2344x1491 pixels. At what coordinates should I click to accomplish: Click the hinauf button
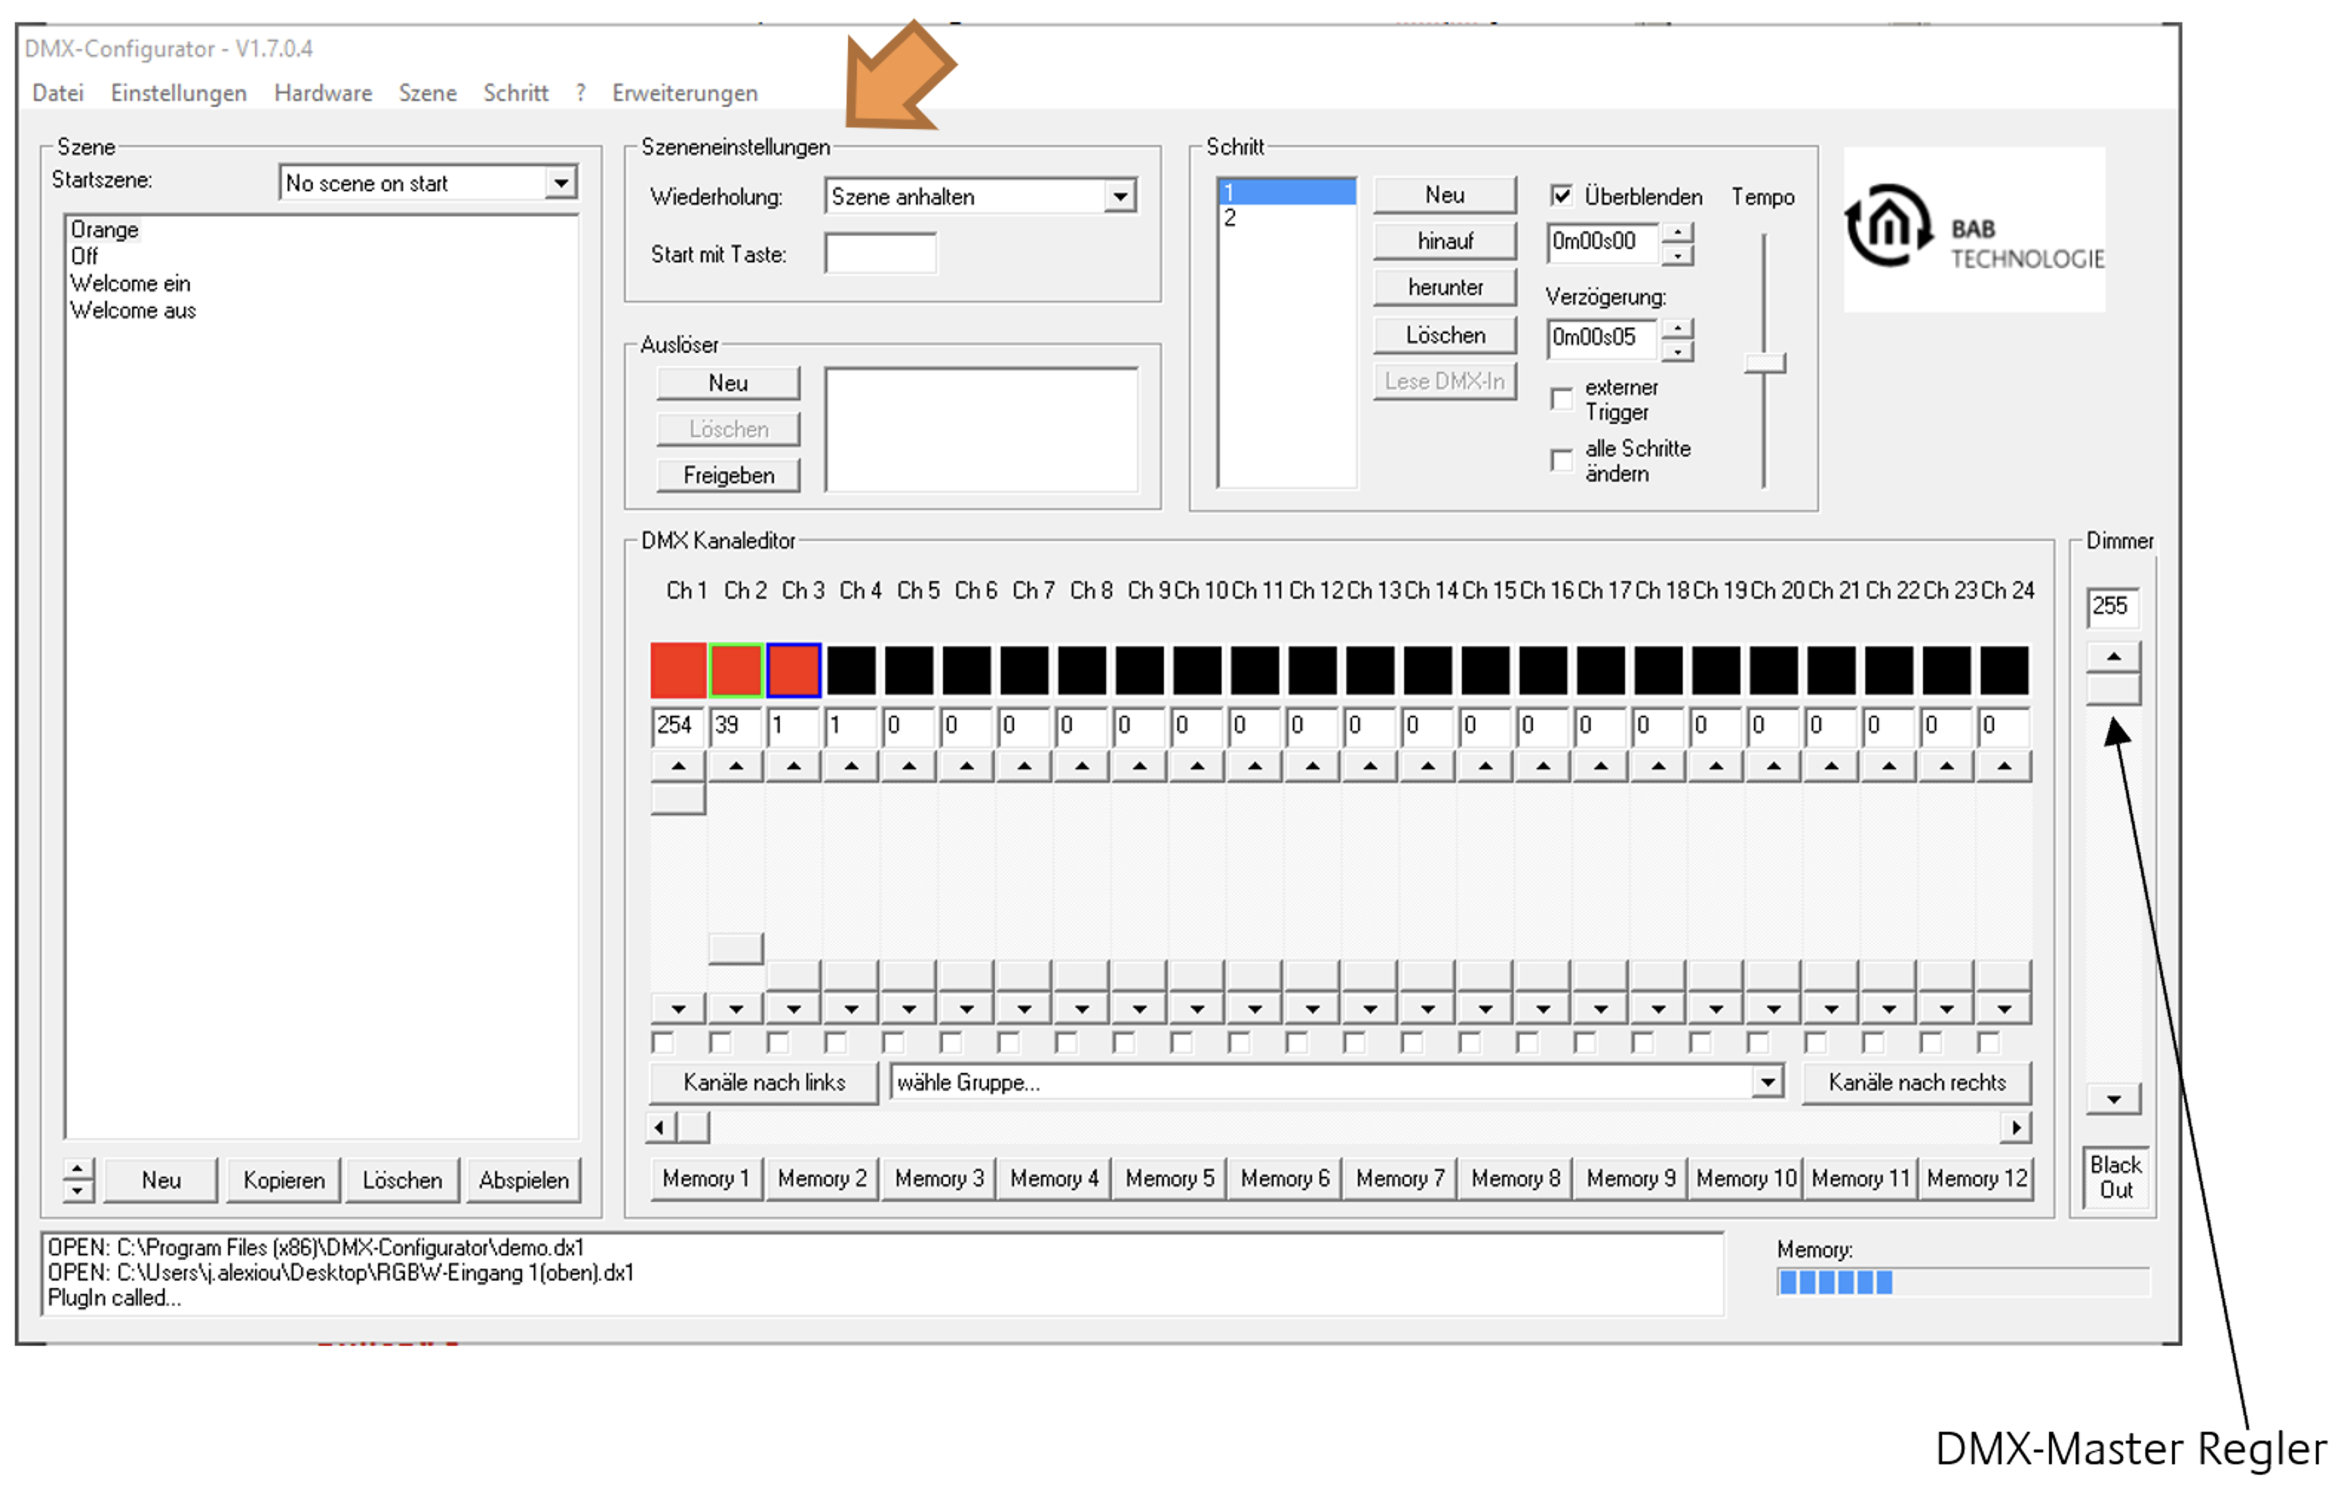(x=1445, y=240)
